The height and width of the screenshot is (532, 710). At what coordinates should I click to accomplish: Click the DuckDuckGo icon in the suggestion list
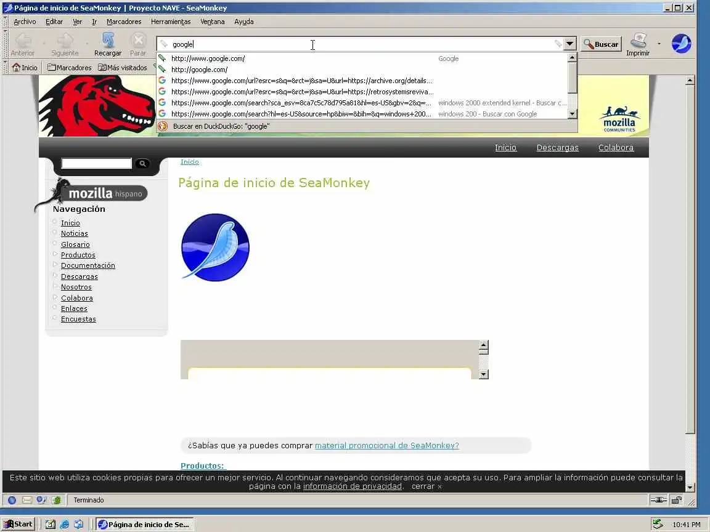tap(163, 126)
